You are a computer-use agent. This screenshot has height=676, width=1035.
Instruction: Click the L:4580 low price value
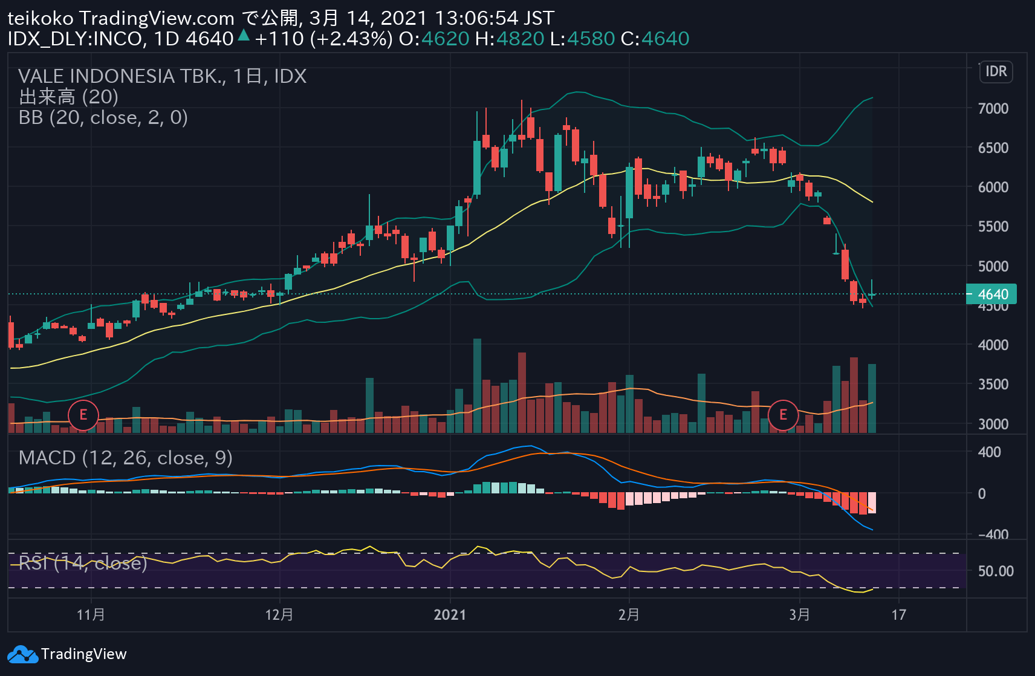[x=582, y=39]
